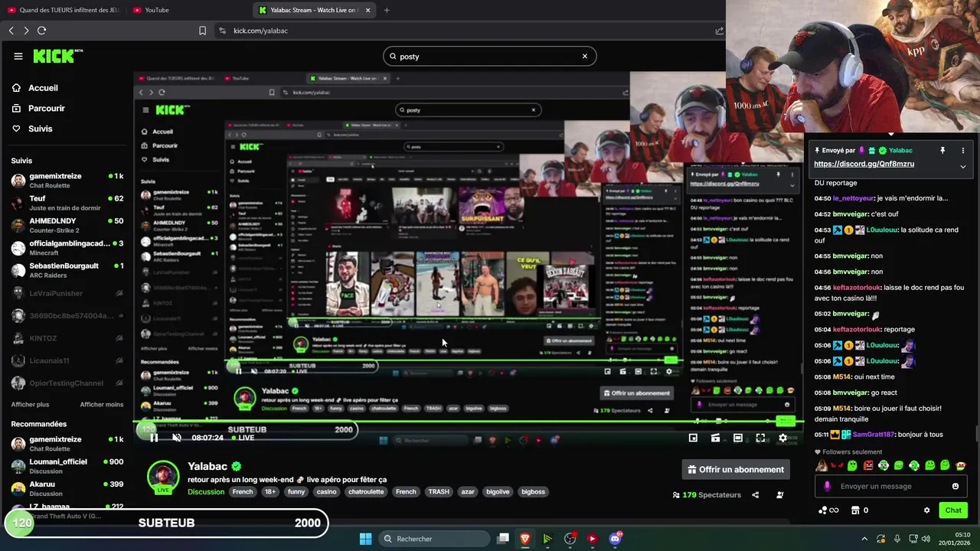Viewport: 980px width, 551px height.
Task: Bookmark this page in browser
Action: click(x=202, y=31)
